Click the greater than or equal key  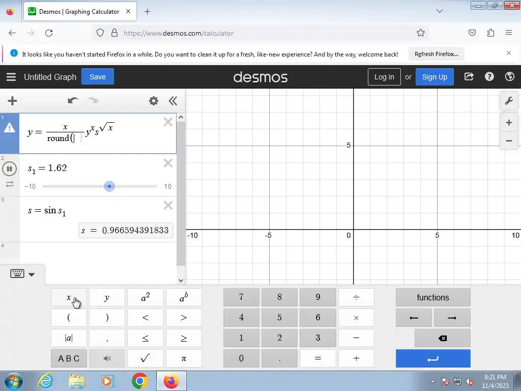click(x=184, y=338)
